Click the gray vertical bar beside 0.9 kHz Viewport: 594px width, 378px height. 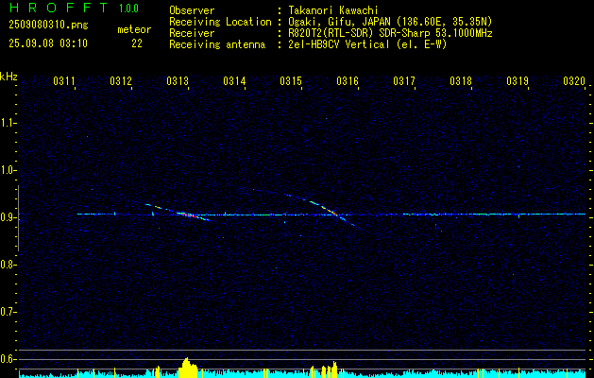coord(18,218)
